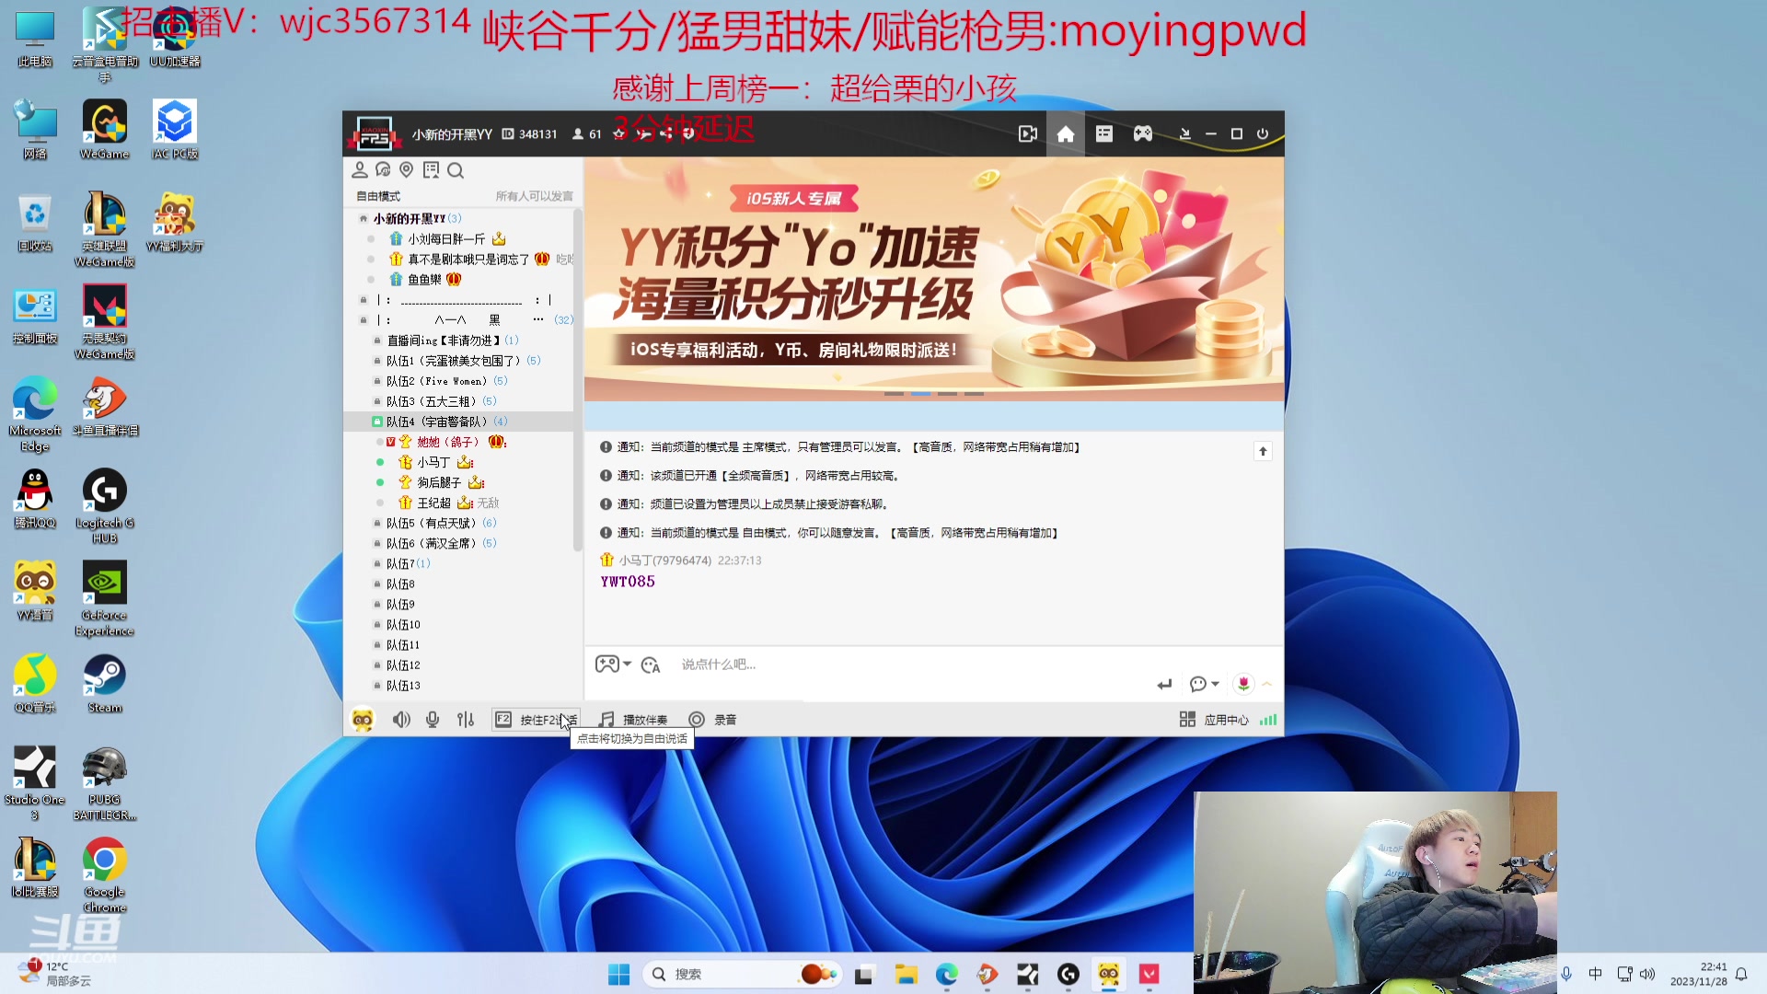Toggle the microphone mute icon
This screenshot has width=1767, height=994.
[433, 720]
